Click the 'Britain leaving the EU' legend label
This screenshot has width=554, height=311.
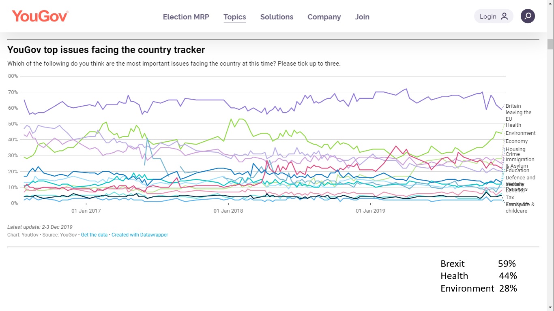pos(518,113)
